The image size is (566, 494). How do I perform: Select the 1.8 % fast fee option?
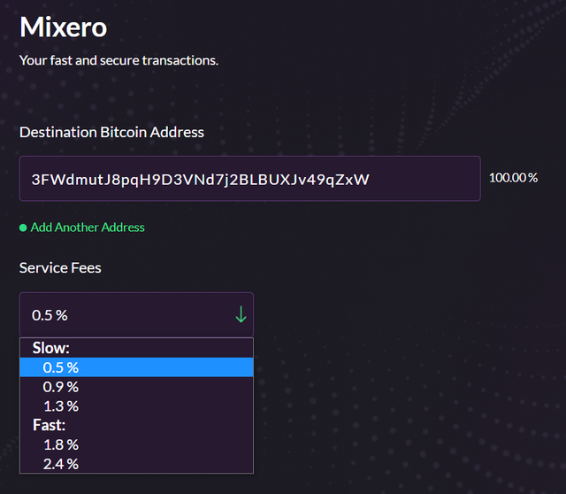[x=136, y=444]
